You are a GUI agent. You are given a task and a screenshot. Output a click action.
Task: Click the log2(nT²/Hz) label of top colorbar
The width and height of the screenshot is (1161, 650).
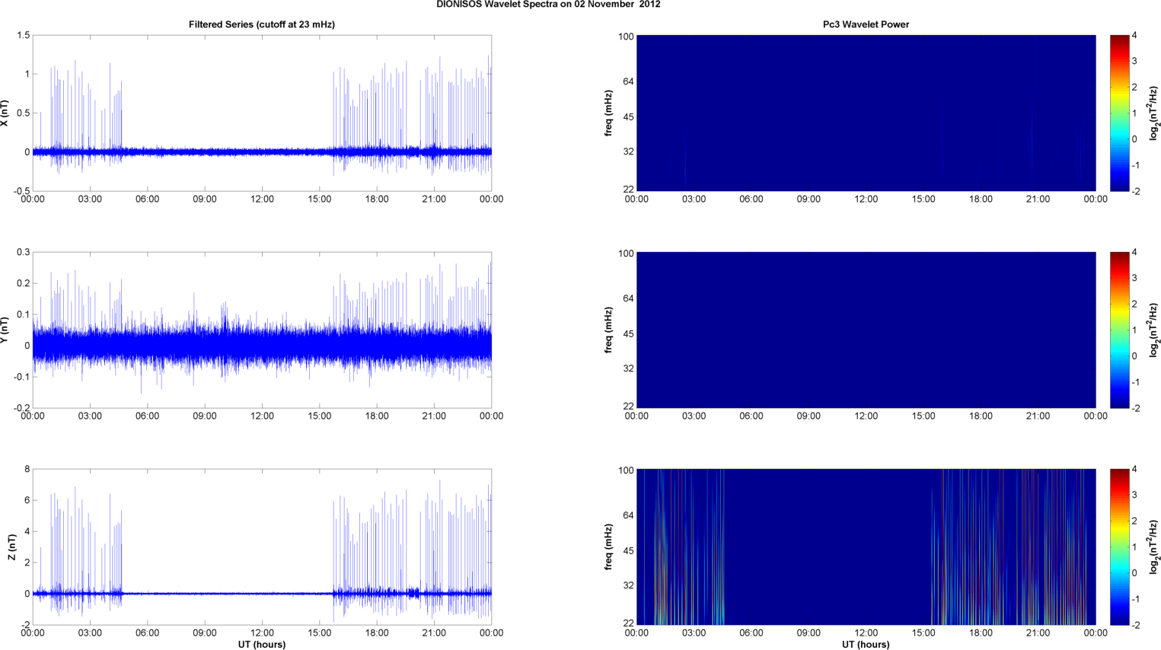[x=1154, y=113]
